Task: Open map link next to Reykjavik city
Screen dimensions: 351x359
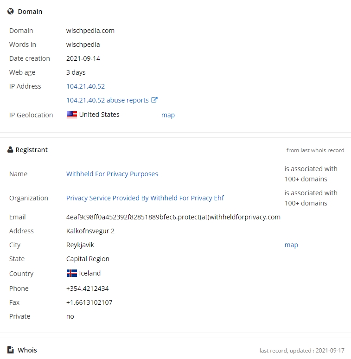Action: [x=291, y=245]
